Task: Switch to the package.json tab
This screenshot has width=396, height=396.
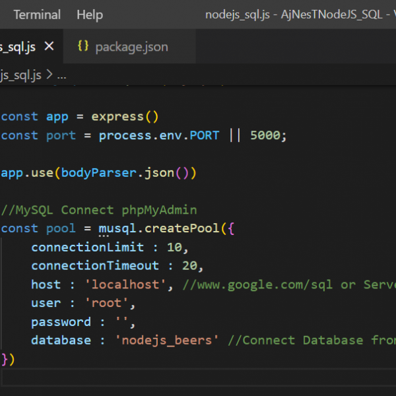Action: (131, 47)
